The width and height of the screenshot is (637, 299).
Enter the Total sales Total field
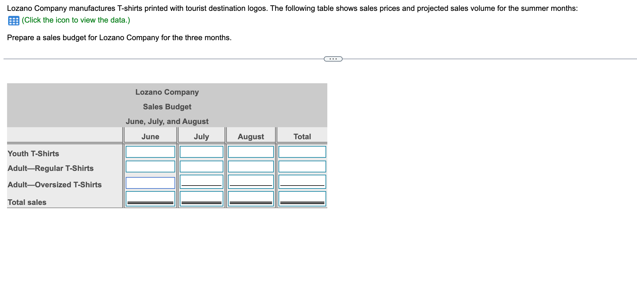tap(302, 199)
